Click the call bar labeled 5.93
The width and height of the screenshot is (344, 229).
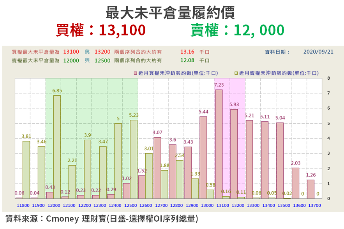coord(234,154)
